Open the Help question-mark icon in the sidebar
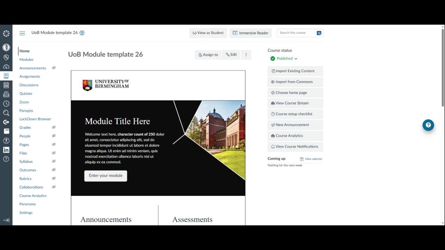Screen dimensions: 445x250 pos(6,159)
